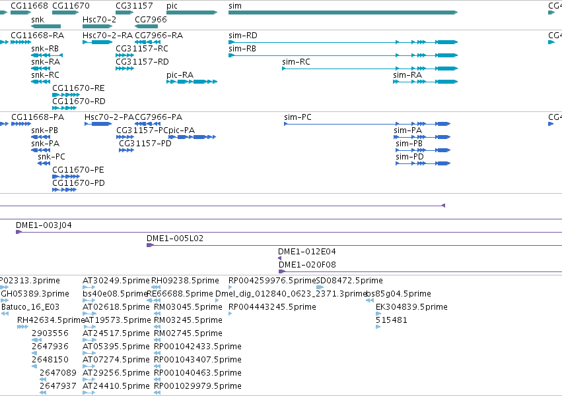This screenshot has height=396, width=562.
Task: Select the EK304839.5prime EST label
Action: [411, 307]
